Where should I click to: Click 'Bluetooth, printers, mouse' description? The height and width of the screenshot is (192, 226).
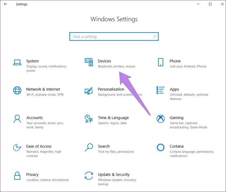[117, 66]
